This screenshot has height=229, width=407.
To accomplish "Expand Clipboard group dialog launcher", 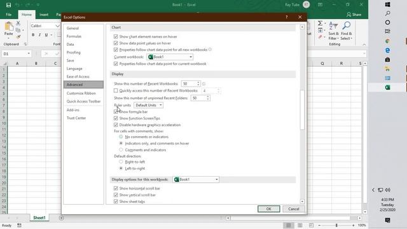I will pos(25,45).
